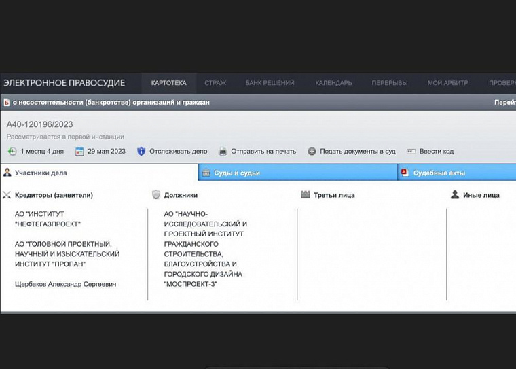
Task: Click the Электронное правосудие logo text
Action: click(64, 83)
